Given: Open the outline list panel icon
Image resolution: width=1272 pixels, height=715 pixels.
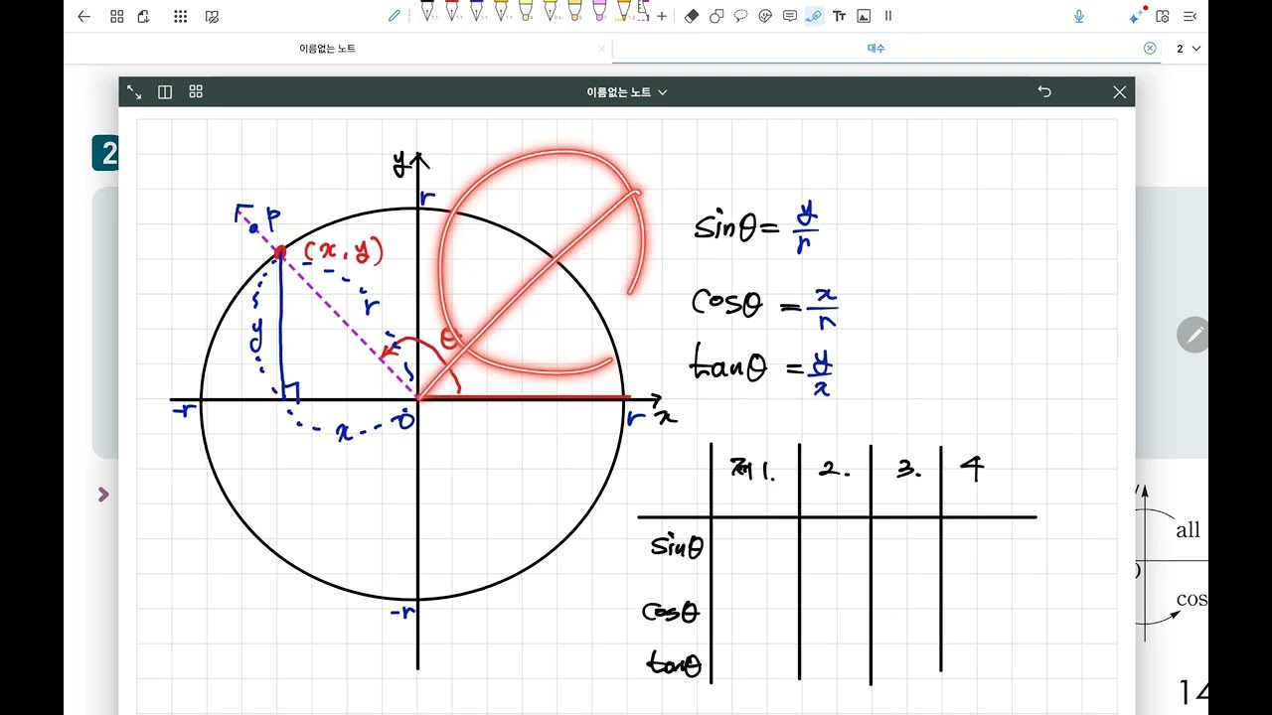Looking at the screenshot, I should click(x=1190, y=16).
